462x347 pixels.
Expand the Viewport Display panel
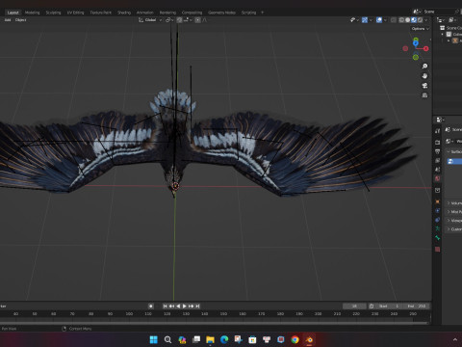pyautogui.click(x=454, y=221)
